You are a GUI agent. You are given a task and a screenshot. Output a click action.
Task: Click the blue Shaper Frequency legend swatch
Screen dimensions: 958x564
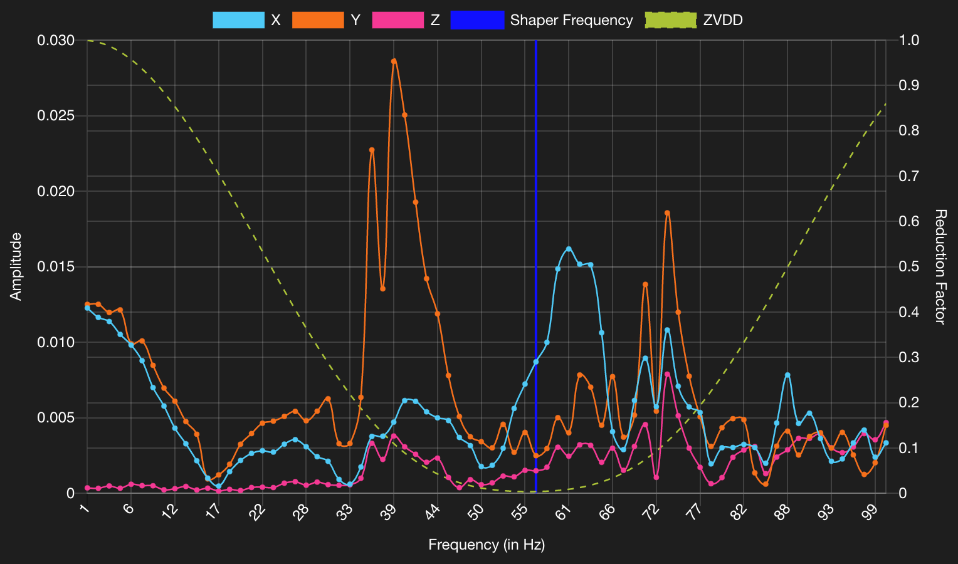(477, 20)
